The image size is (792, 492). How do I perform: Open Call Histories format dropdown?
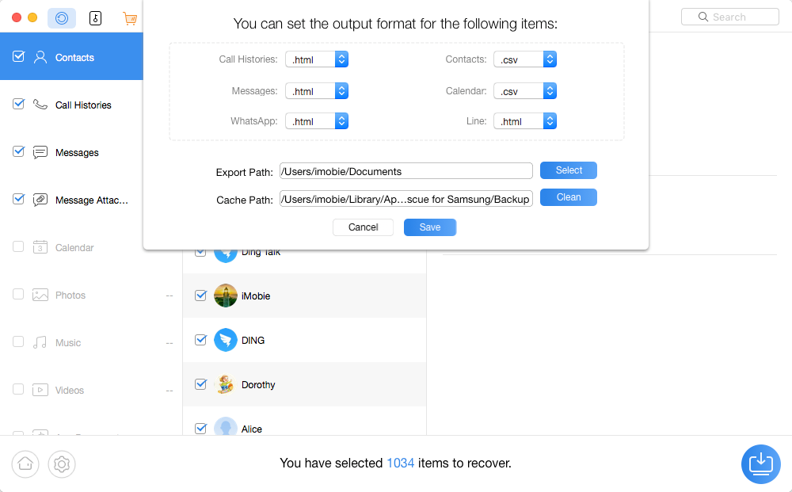click(x=341, y=59)
